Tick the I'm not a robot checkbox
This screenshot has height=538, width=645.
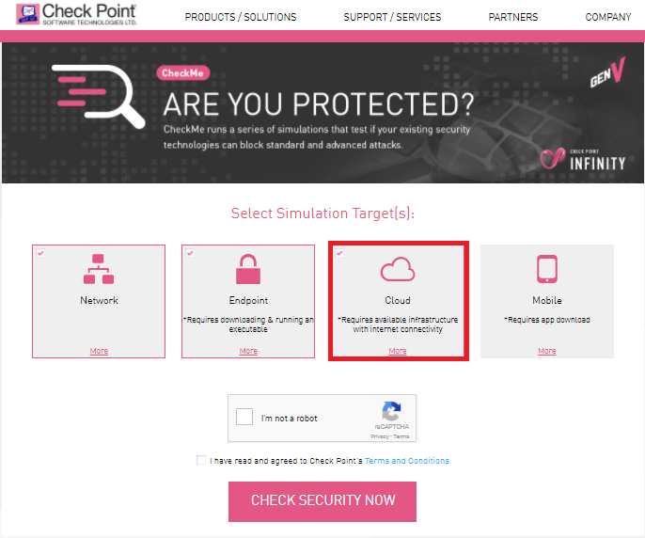[x=244, y=417]
